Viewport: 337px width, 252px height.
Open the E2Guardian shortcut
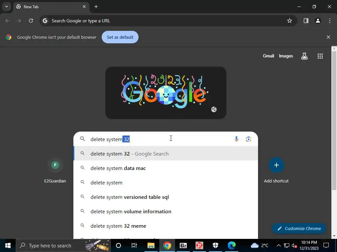(x=55, y=171)
